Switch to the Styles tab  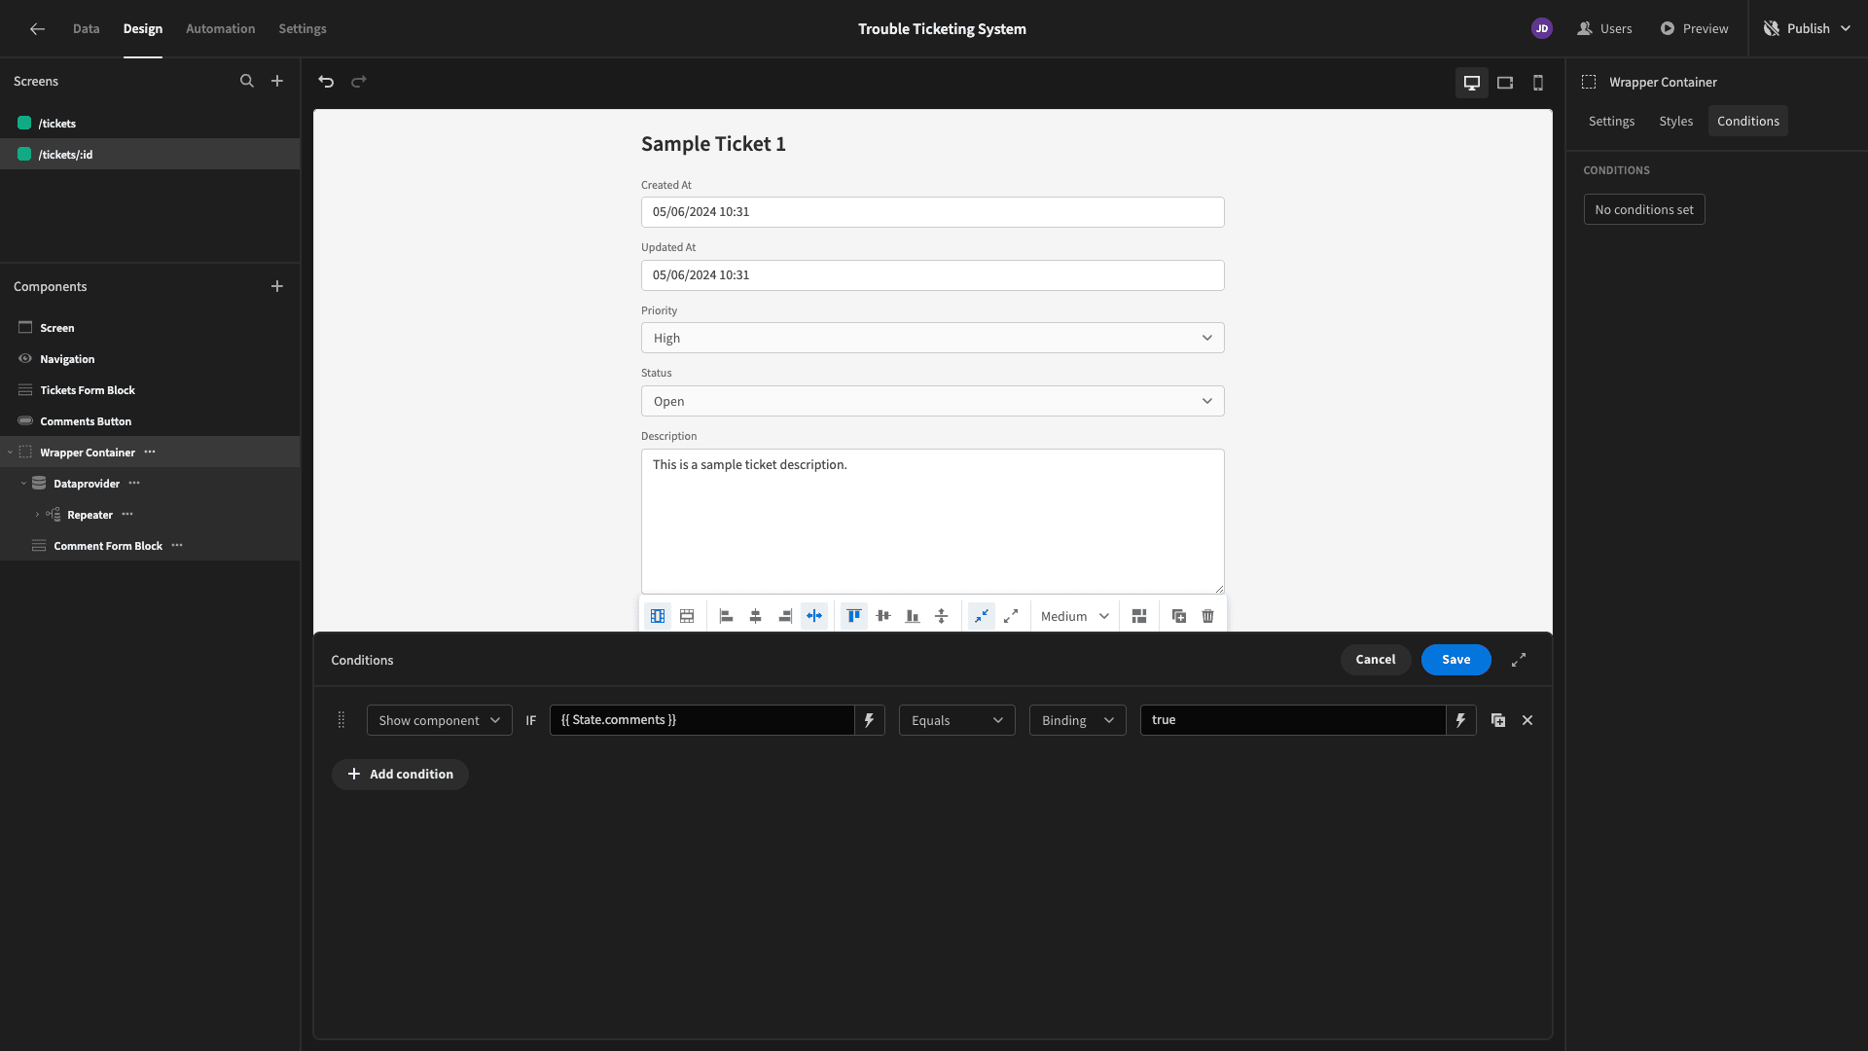tap(1676, 122)
